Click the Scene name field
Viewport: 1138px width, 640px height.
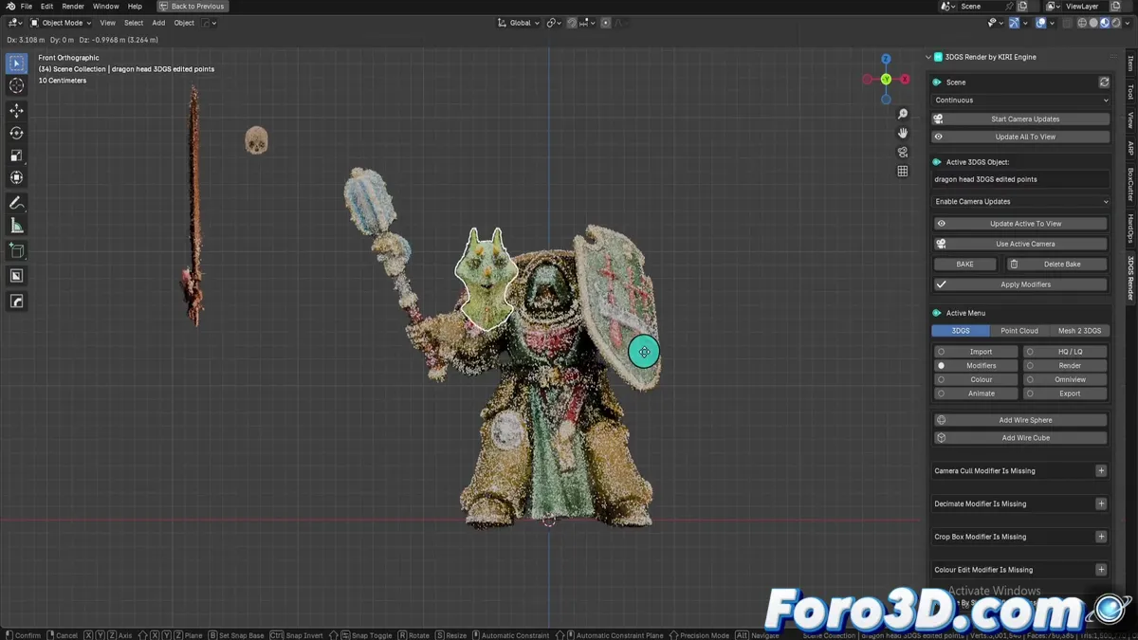981,7
